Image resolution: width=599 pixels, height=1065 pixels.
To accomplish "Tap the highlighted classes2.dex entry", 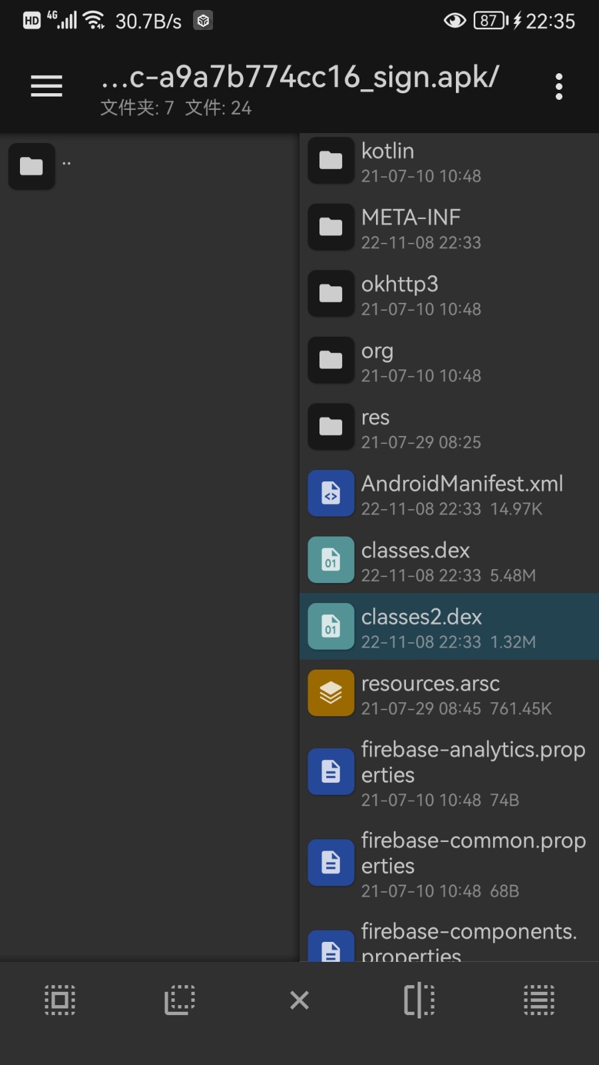I will click(449, 627).
